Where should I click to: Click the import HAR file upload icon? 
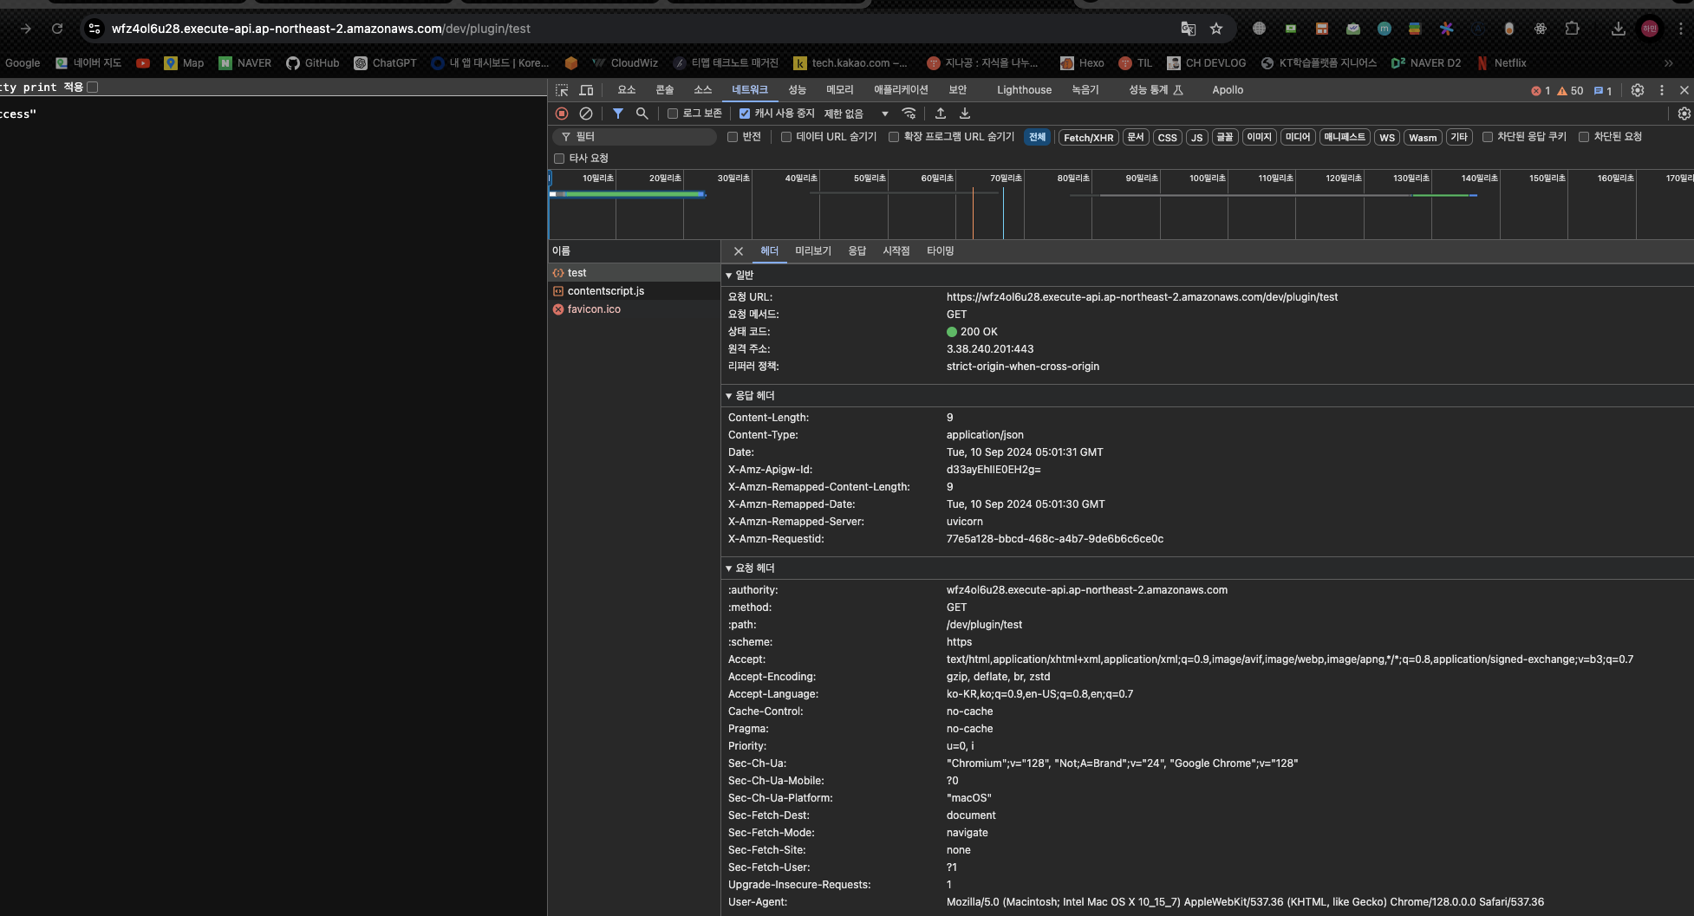tap(941, 114)
